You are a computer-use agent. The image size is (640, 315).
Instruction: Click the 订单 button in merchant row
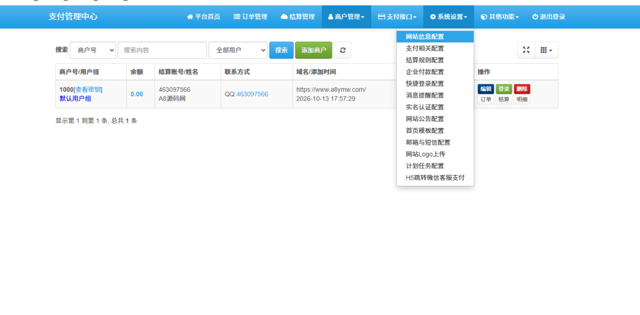click(x=486, y=99)
